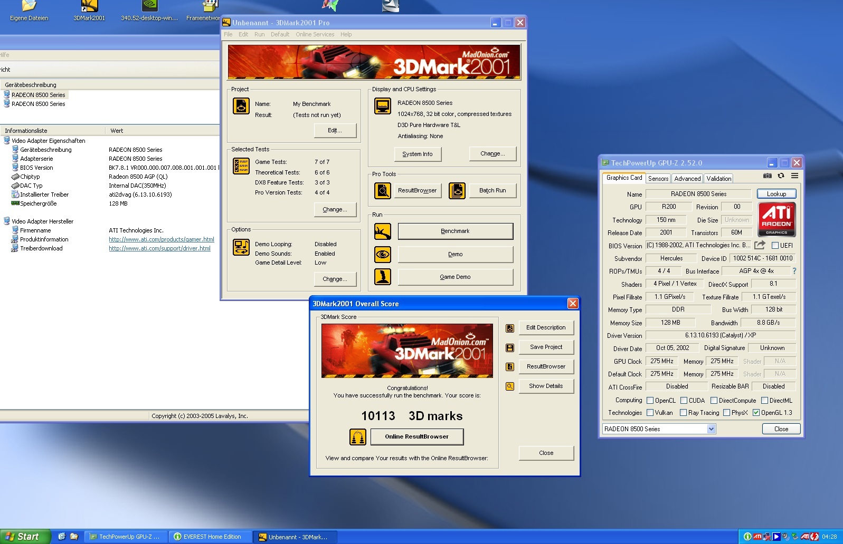
Task: Click the Game Demo button
Action: (455, 277)
